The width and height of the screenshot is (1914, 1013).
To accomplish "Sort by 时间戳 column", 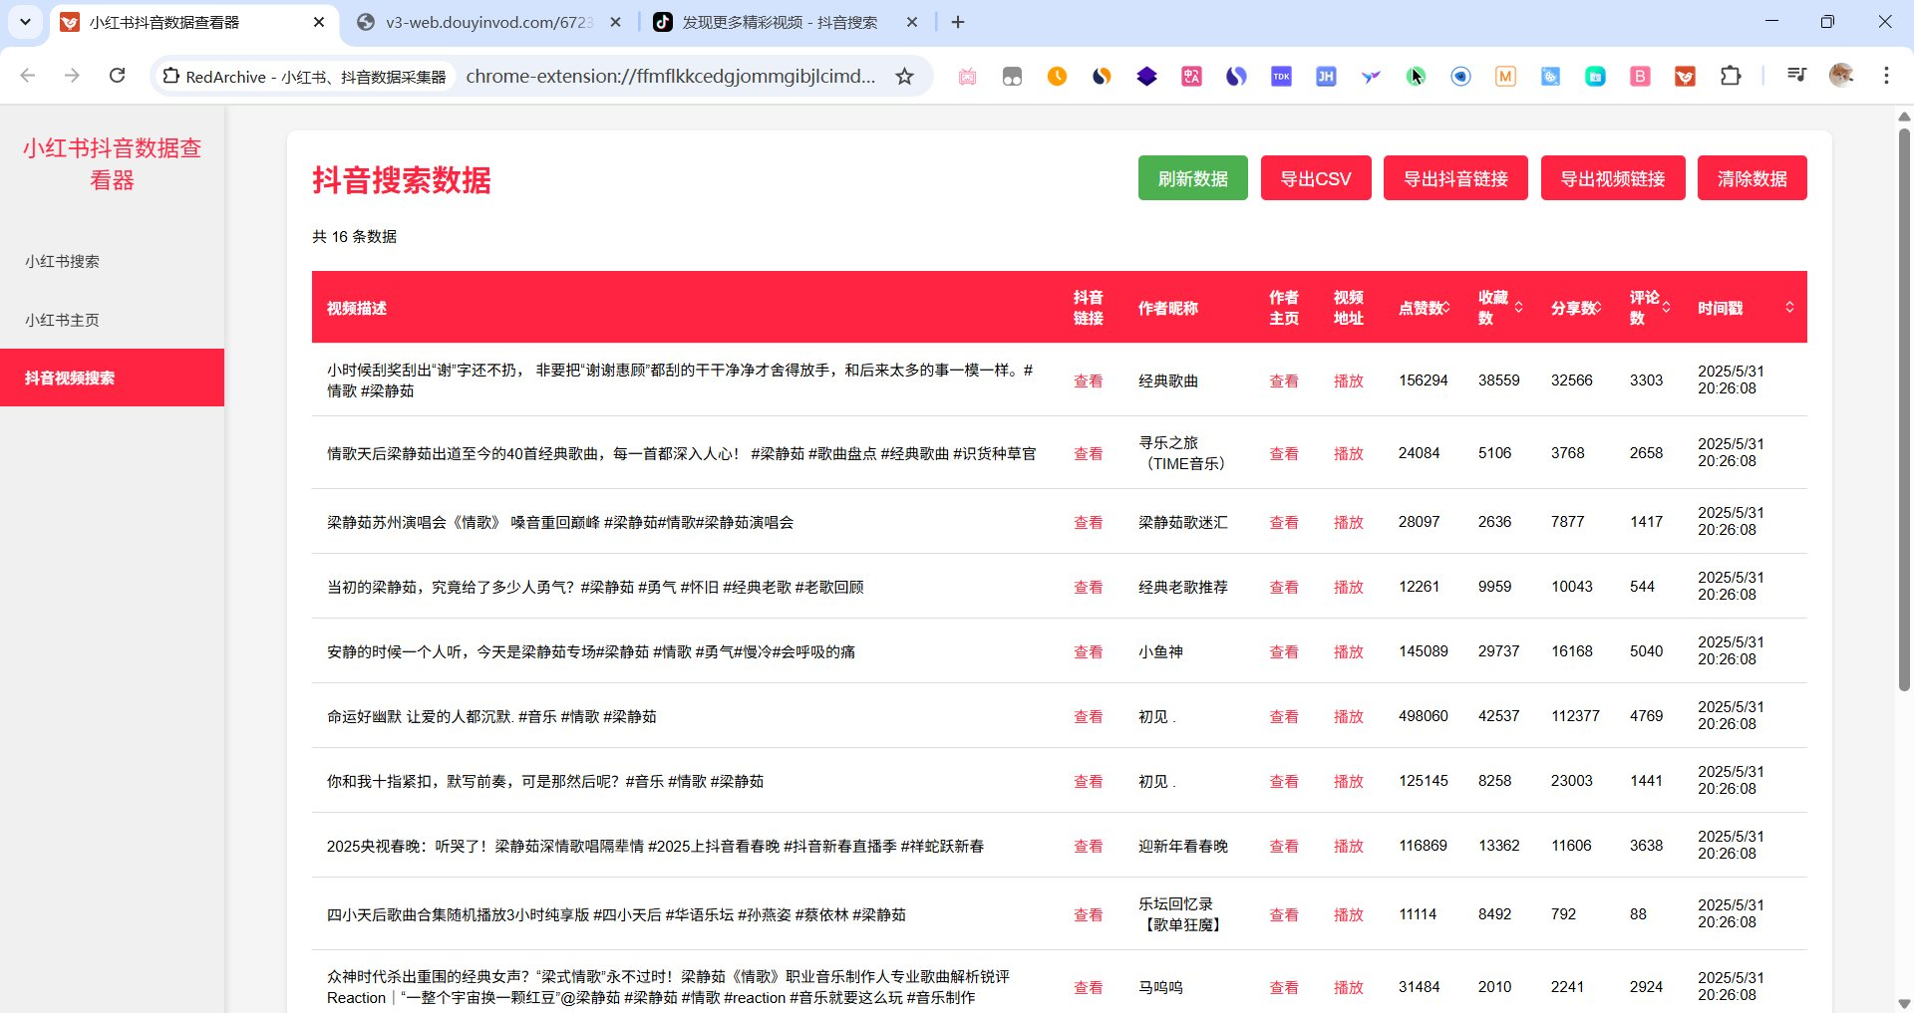I will tap(1789, 308).
